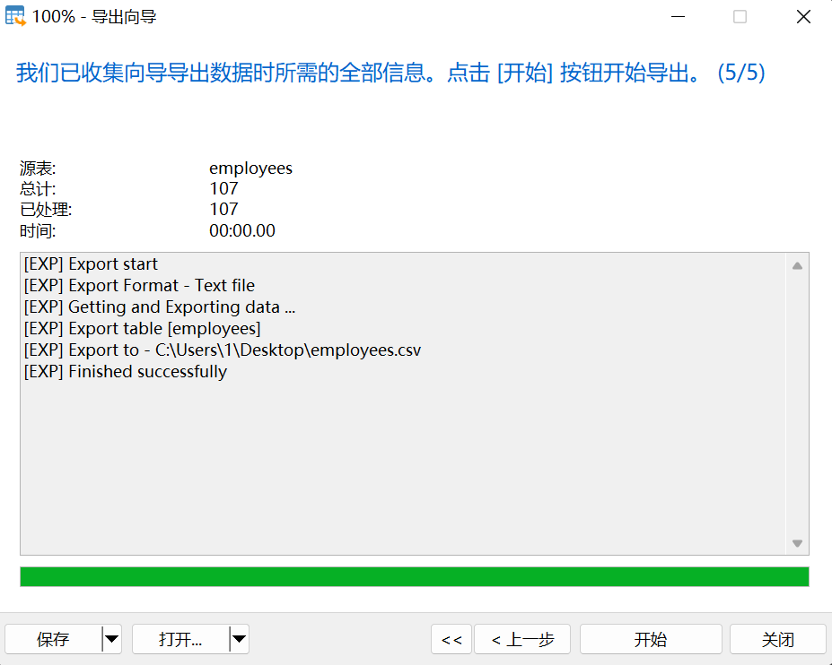Minimize the export wizard window
Screen dimensions: 832x665
[678, 16]
